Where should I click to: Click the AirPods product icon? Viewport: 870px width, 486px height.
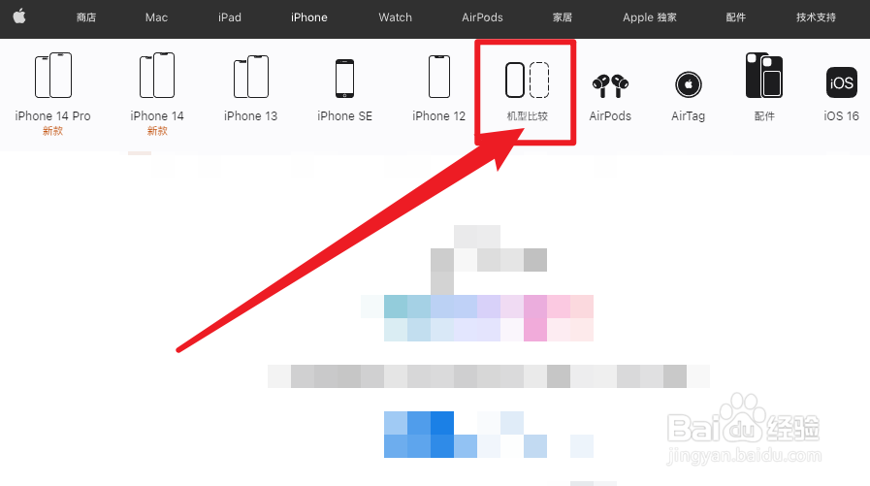click(610, 85)
